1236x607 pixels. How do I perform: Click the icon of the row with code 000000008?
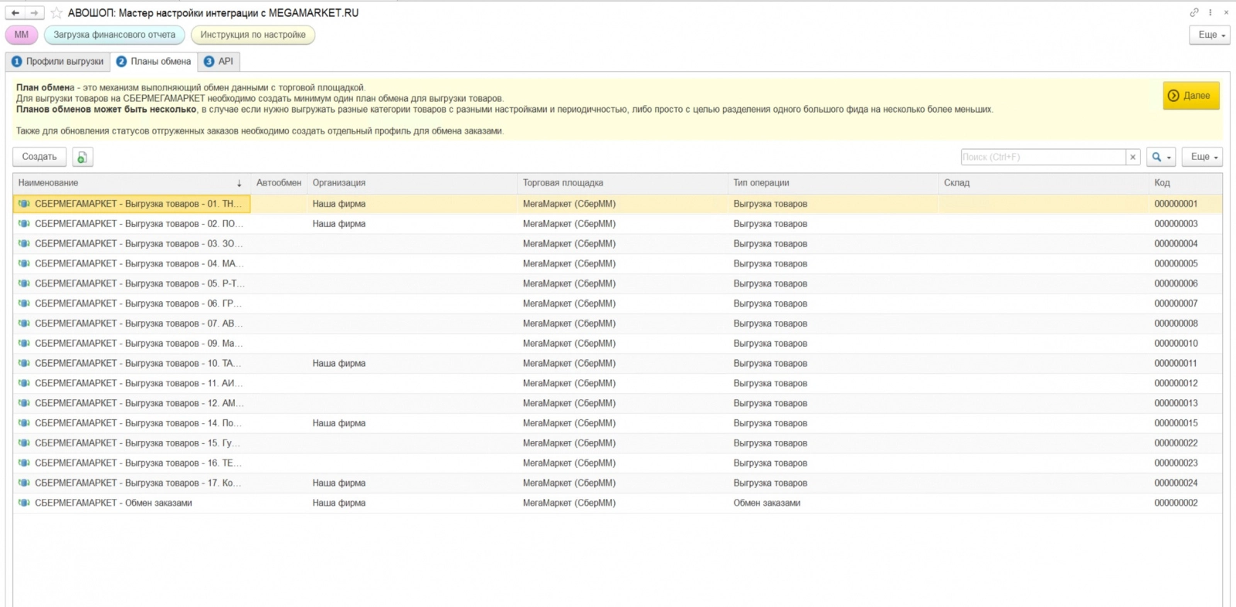tap(24, 324)
